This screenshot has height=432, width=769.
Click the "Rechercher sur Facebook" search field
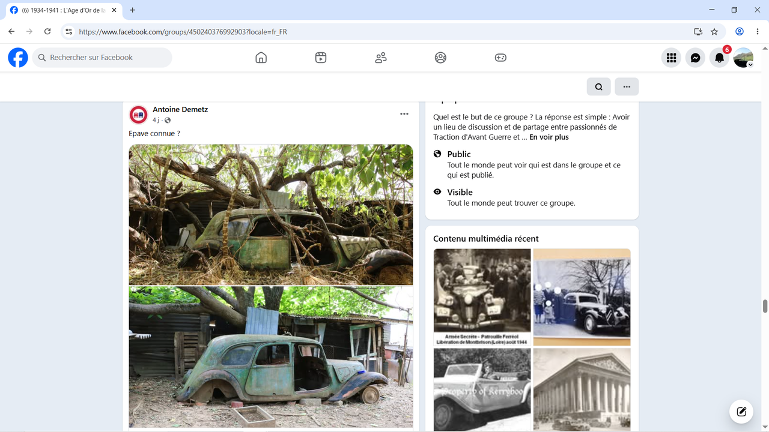click(102, 58)
